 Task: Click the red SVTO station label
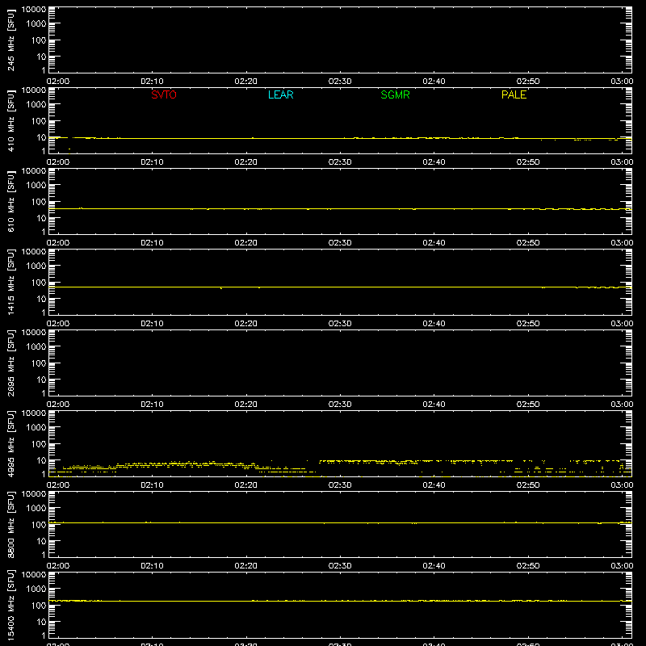(x=164, y=94)
